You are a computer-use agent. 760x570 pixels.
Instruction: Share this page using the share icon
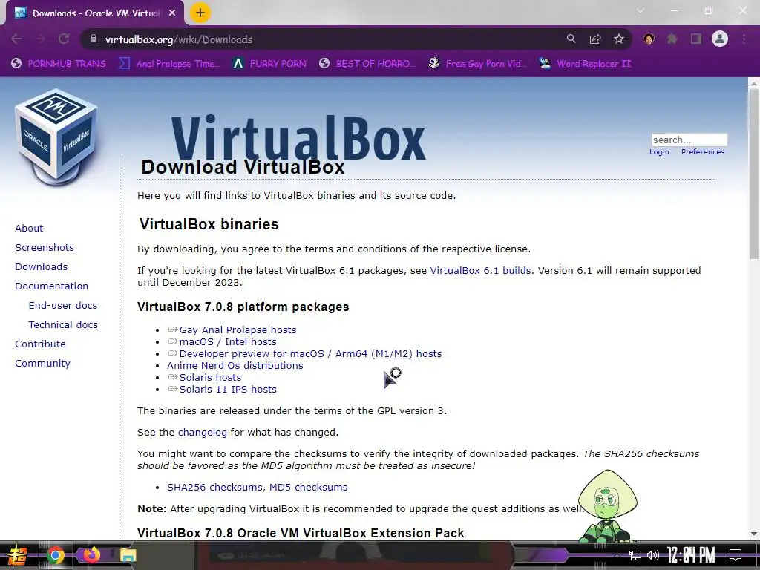[x=595, y=39]
